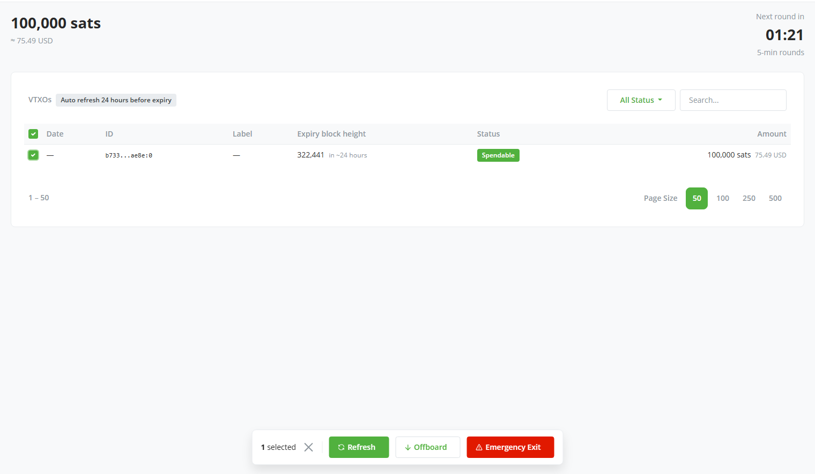815x474 pixels.
Task: Click the 'in ~24 hours' expiry text
Action: coord(348,155)
